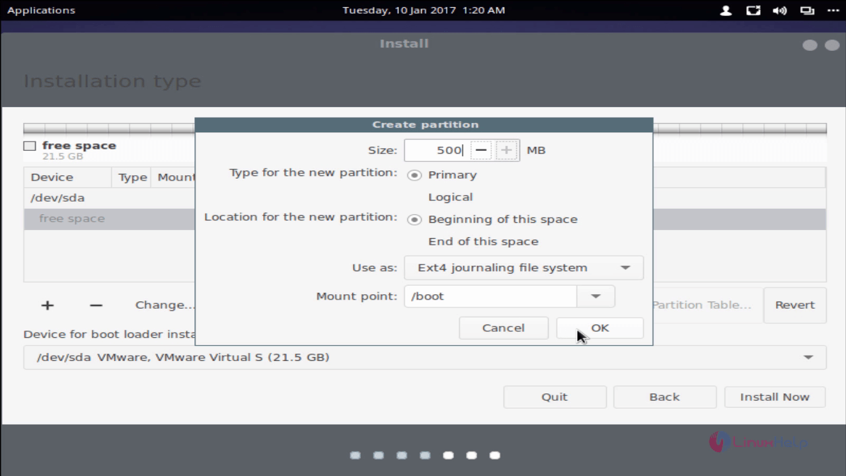The image size is (846, 476).
Task: Open the sound volume indicator
Action: point(780,10)
